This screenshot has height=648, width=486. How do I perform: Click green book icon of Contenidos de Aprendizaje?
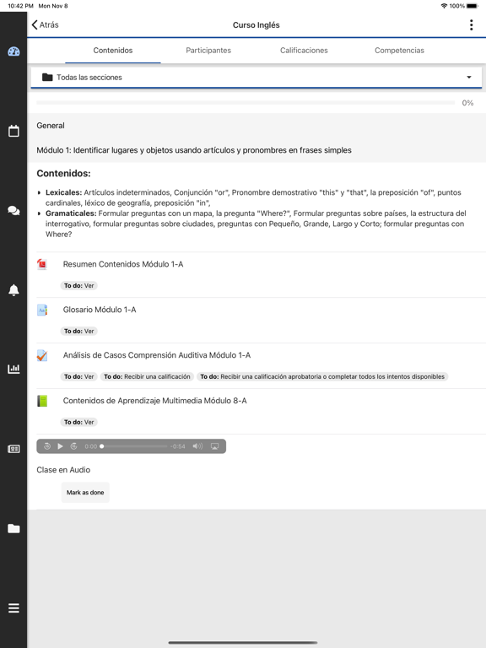(x=42, y=401)
